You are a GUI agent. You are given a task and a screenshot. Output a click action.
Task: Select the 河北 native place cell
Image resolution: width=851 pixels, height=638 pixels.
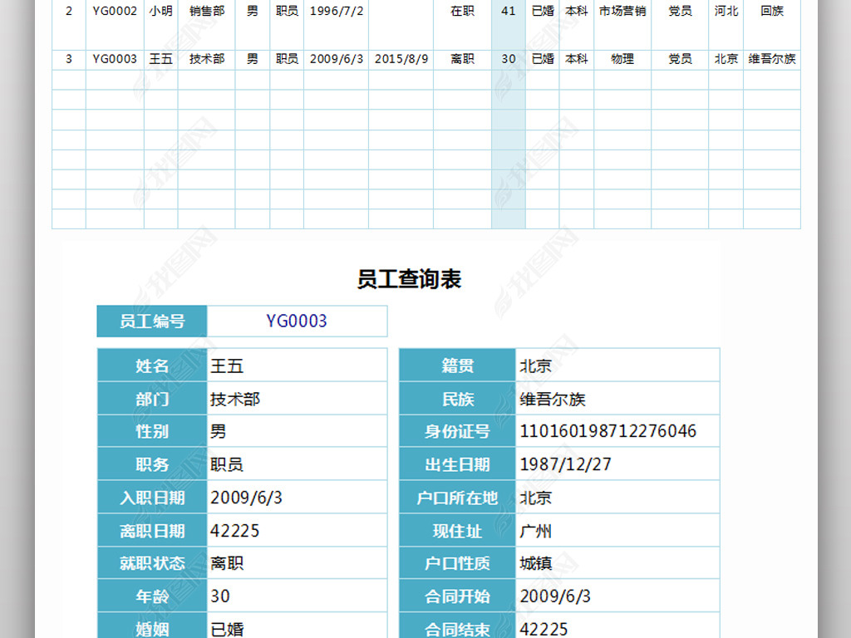(726, 12)
